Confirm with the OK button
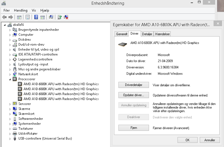 tap(187, 140)
